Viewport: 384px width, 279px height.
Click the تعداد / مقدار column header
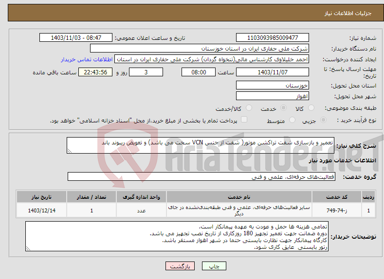click(x=91, y=197)
